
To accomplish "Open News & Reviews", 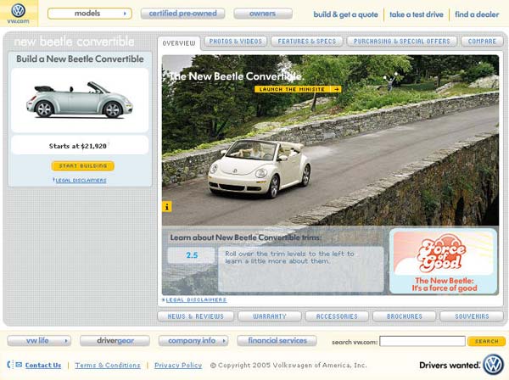I will coord(195,316).
